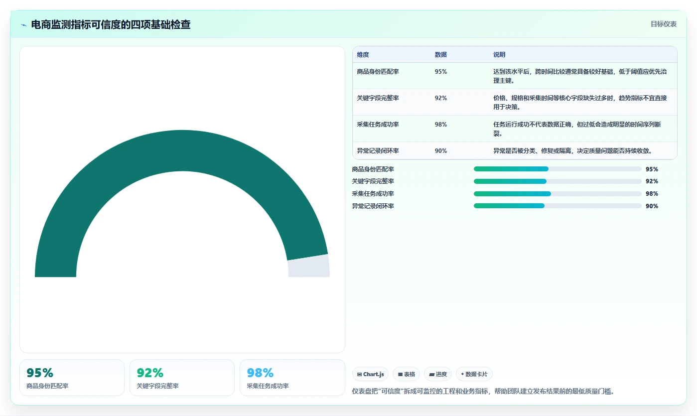Viewport: 697px width, 416px height.
Task: Click the 95% label beside progress bar
Action: tap(652, 169)
